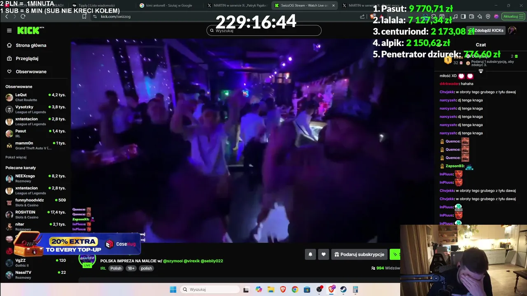This screenshot has width=527, height=296.
Task: Open the @szymool mention link
Action: pyautogui.click(x=173, y=261)
